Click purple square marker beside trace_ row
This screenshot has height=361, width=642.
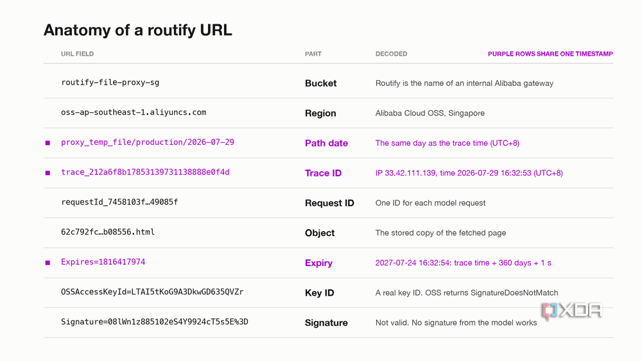(x=48, y=173)
